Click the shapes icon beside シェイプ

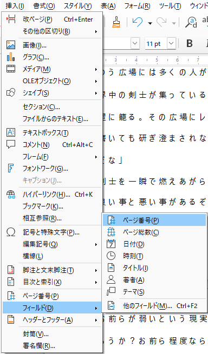coord(11,92)
